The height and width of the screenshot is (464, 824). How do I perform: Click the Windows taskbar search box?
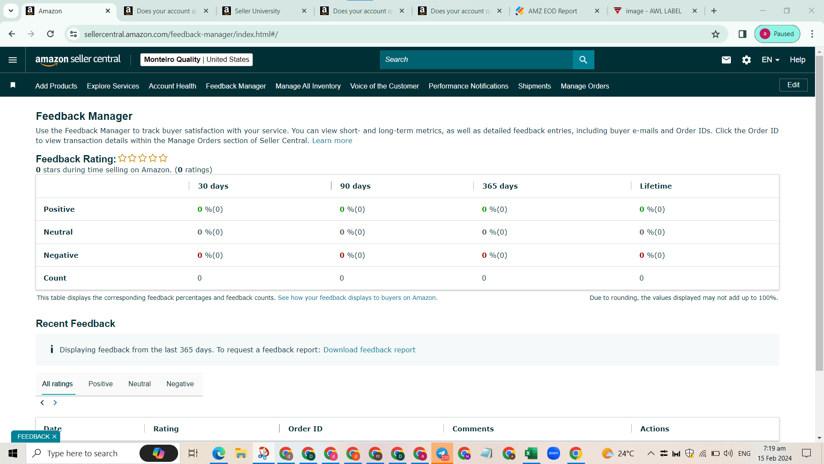[103, 453]
